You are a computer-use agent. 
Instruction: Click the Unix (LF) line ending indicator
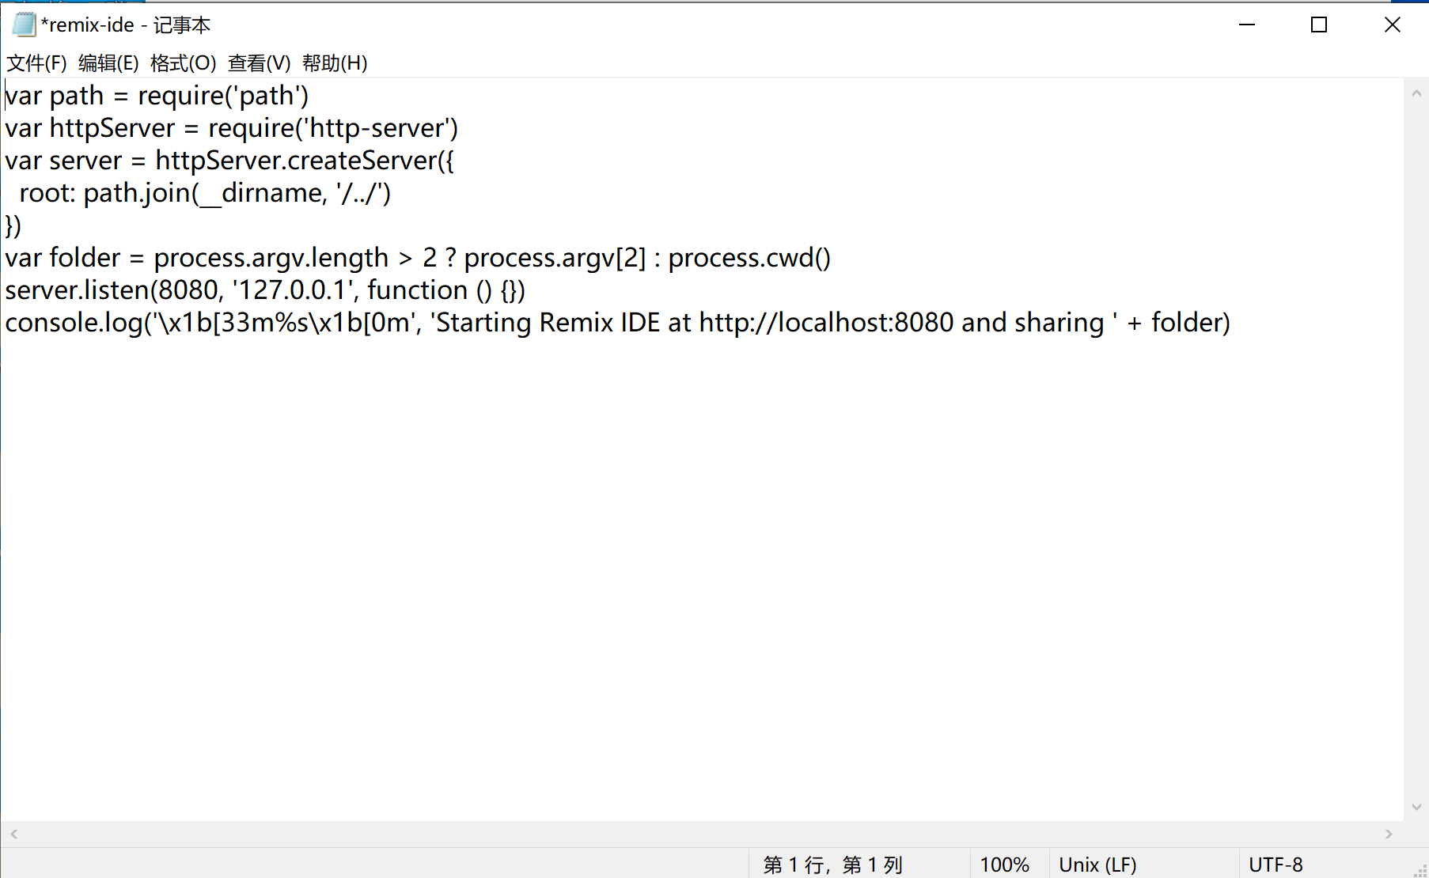coord(1097,865)
